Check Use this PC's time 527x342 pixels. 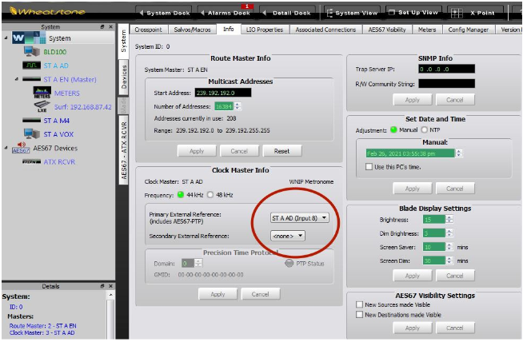point(369,167)
